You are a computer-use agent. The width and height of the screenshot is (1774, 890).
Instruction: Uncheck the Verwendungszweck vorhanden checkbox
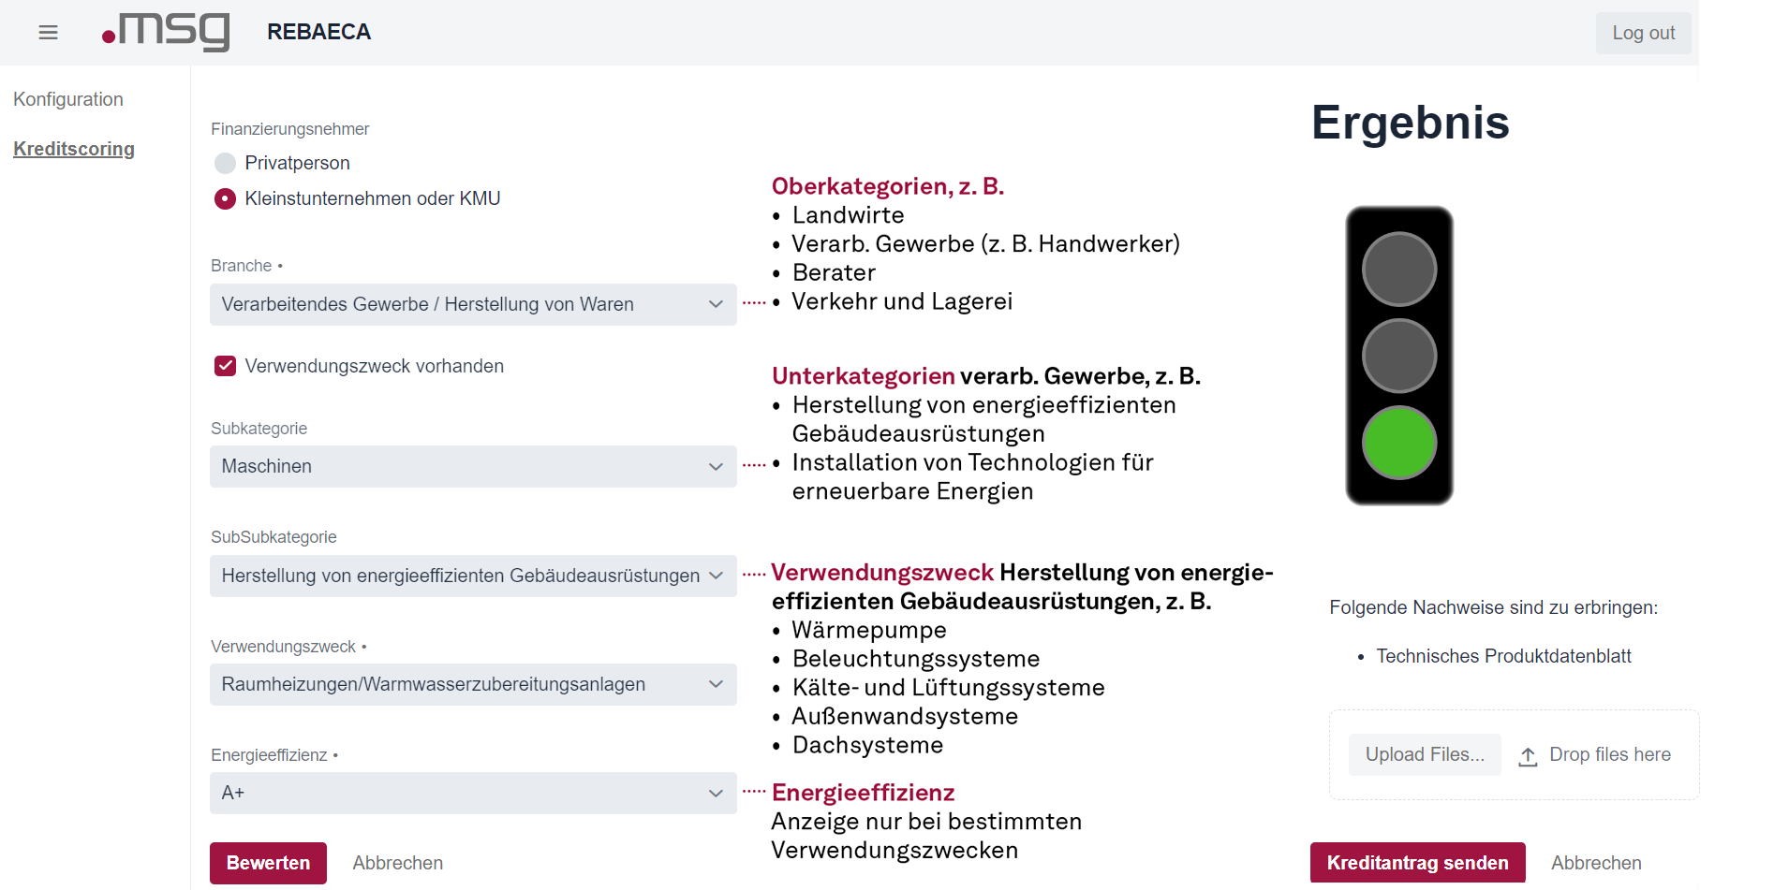click(225, 366)
